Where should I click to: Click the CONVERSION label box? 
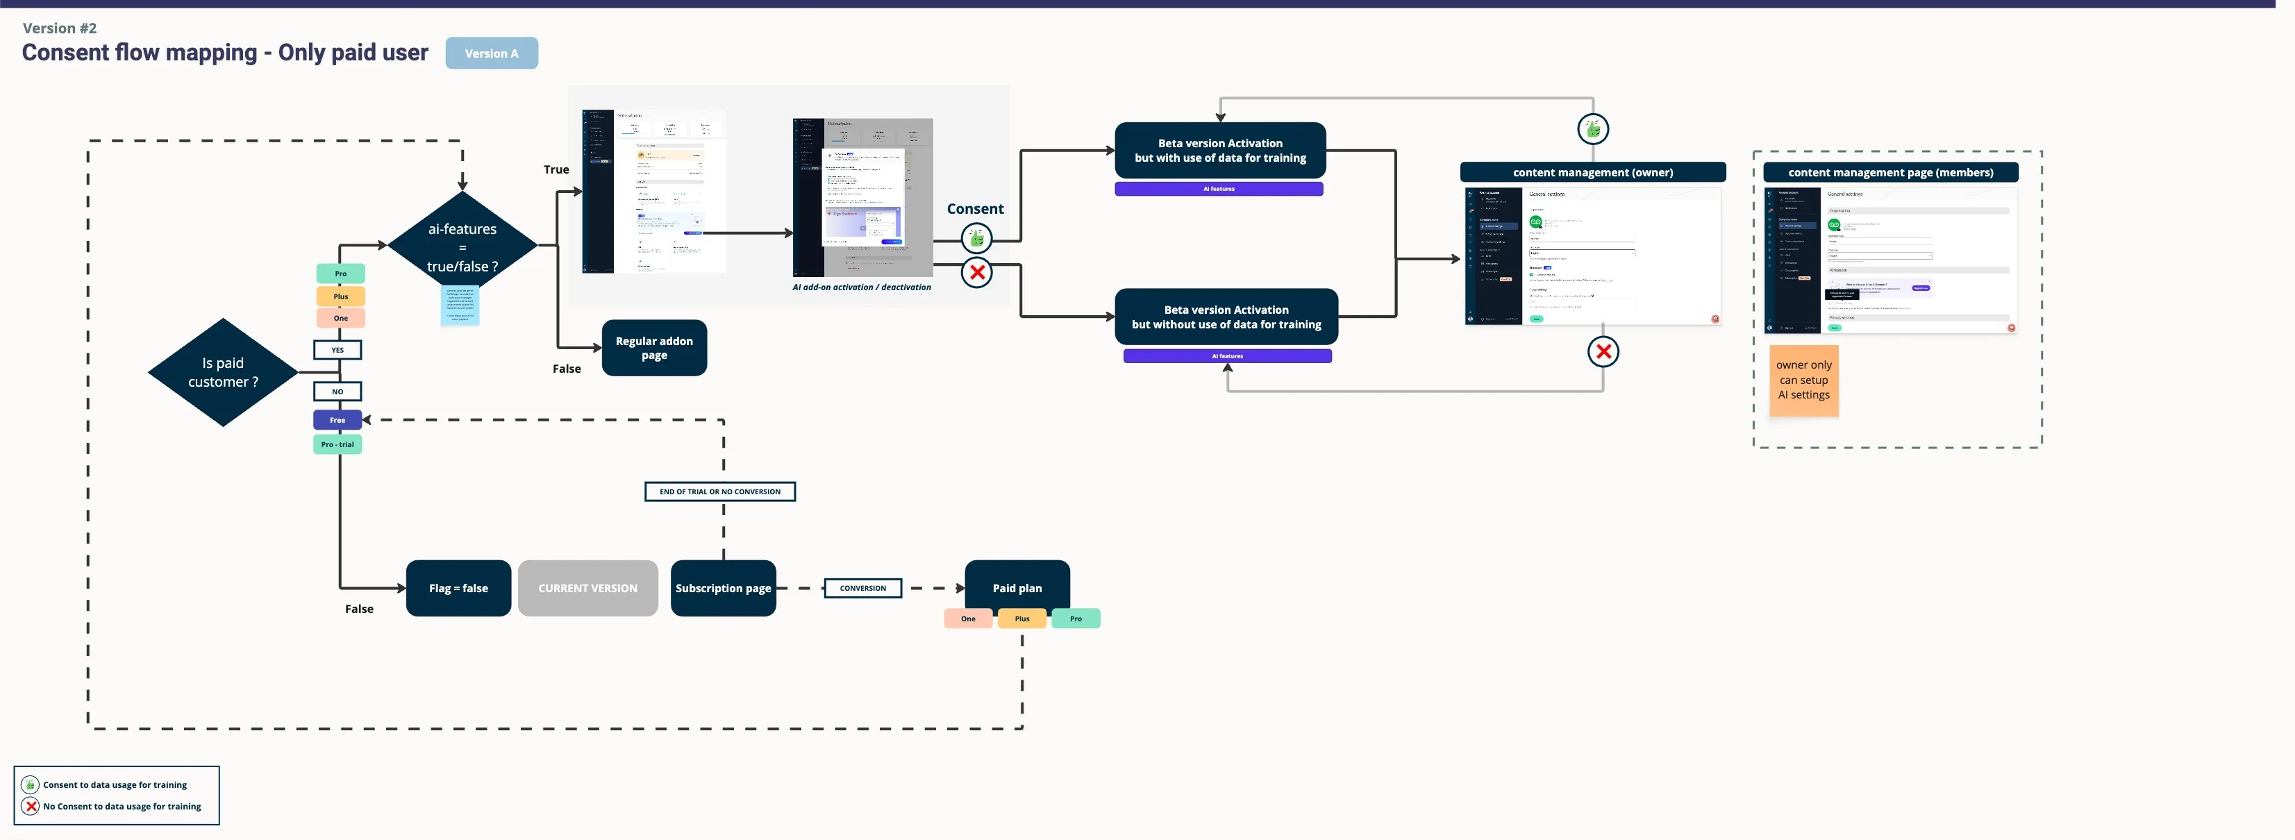tap(862, 589)
